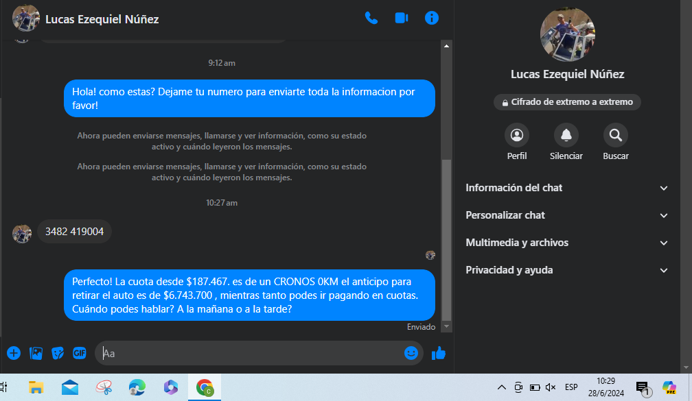Open the plus more actions menu
The width and height of the screenshot is (692, 401).
tap(14, 353)
